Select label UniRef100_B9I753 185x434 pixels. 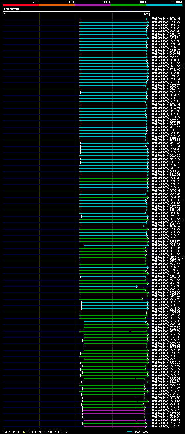(166, 391)
